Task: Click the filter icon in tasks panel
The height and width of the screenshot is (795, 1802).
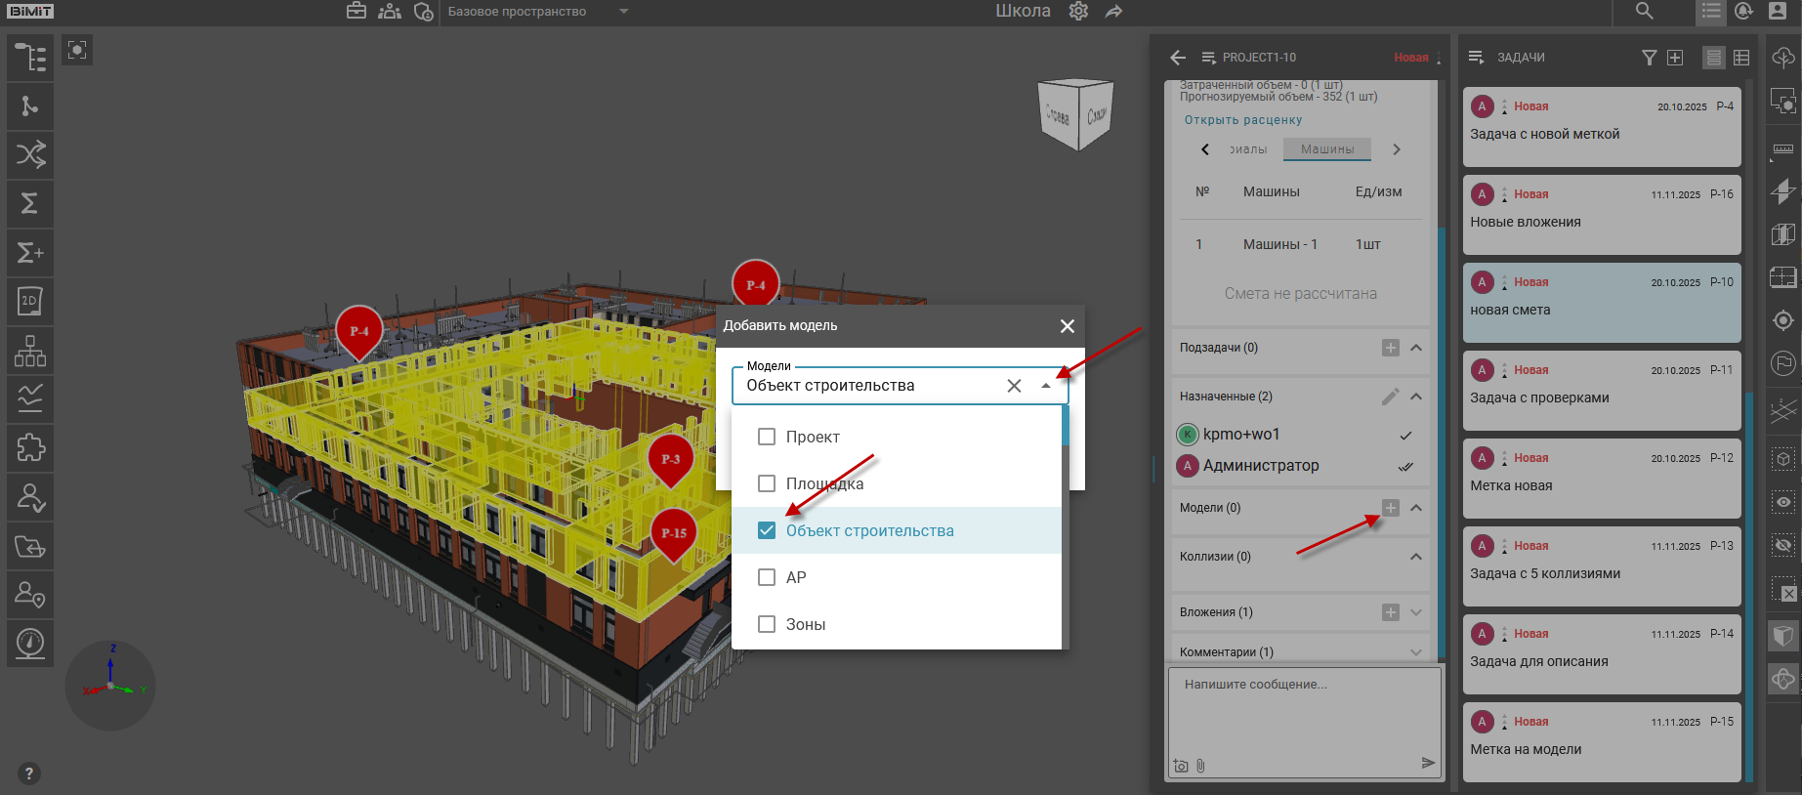Action: pos(1649,58)
